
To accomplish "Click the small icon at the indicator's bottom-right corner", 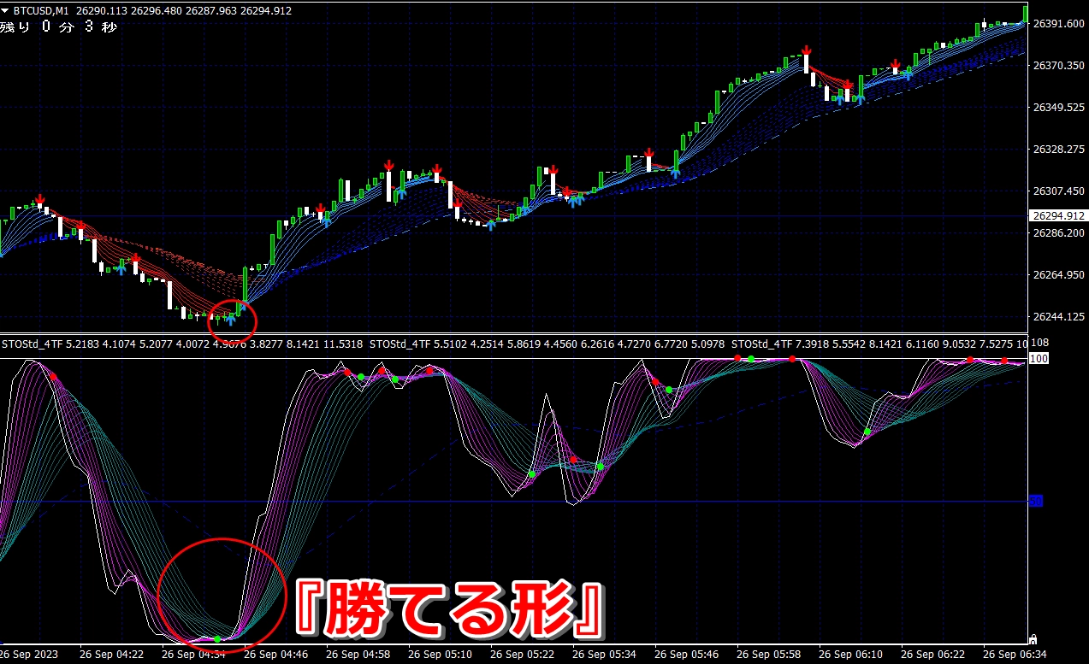I will (1033, 638).
